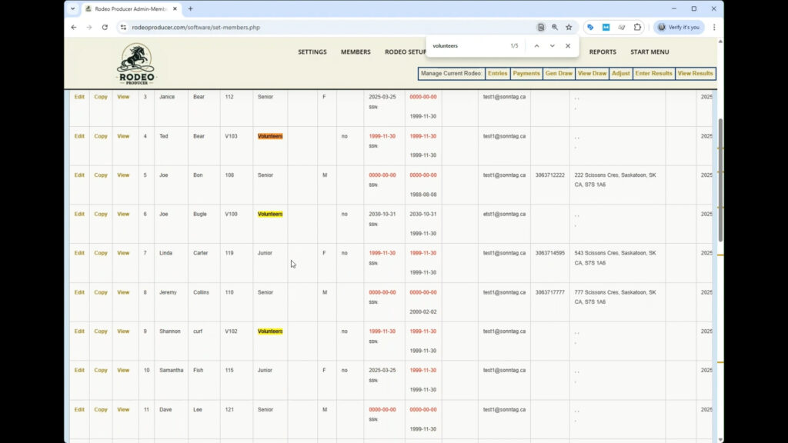788x443 pixels.
Task: Open the START MENU item
Action: (650, 52)
